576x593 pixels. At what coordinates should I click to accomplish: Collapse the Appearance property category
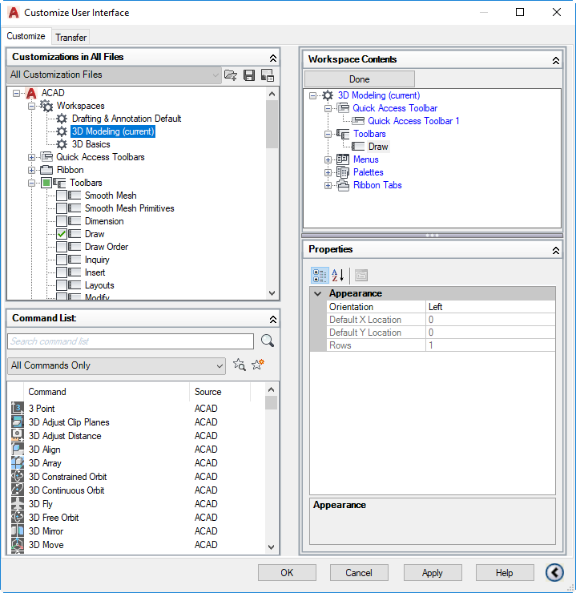click(318, 293)
